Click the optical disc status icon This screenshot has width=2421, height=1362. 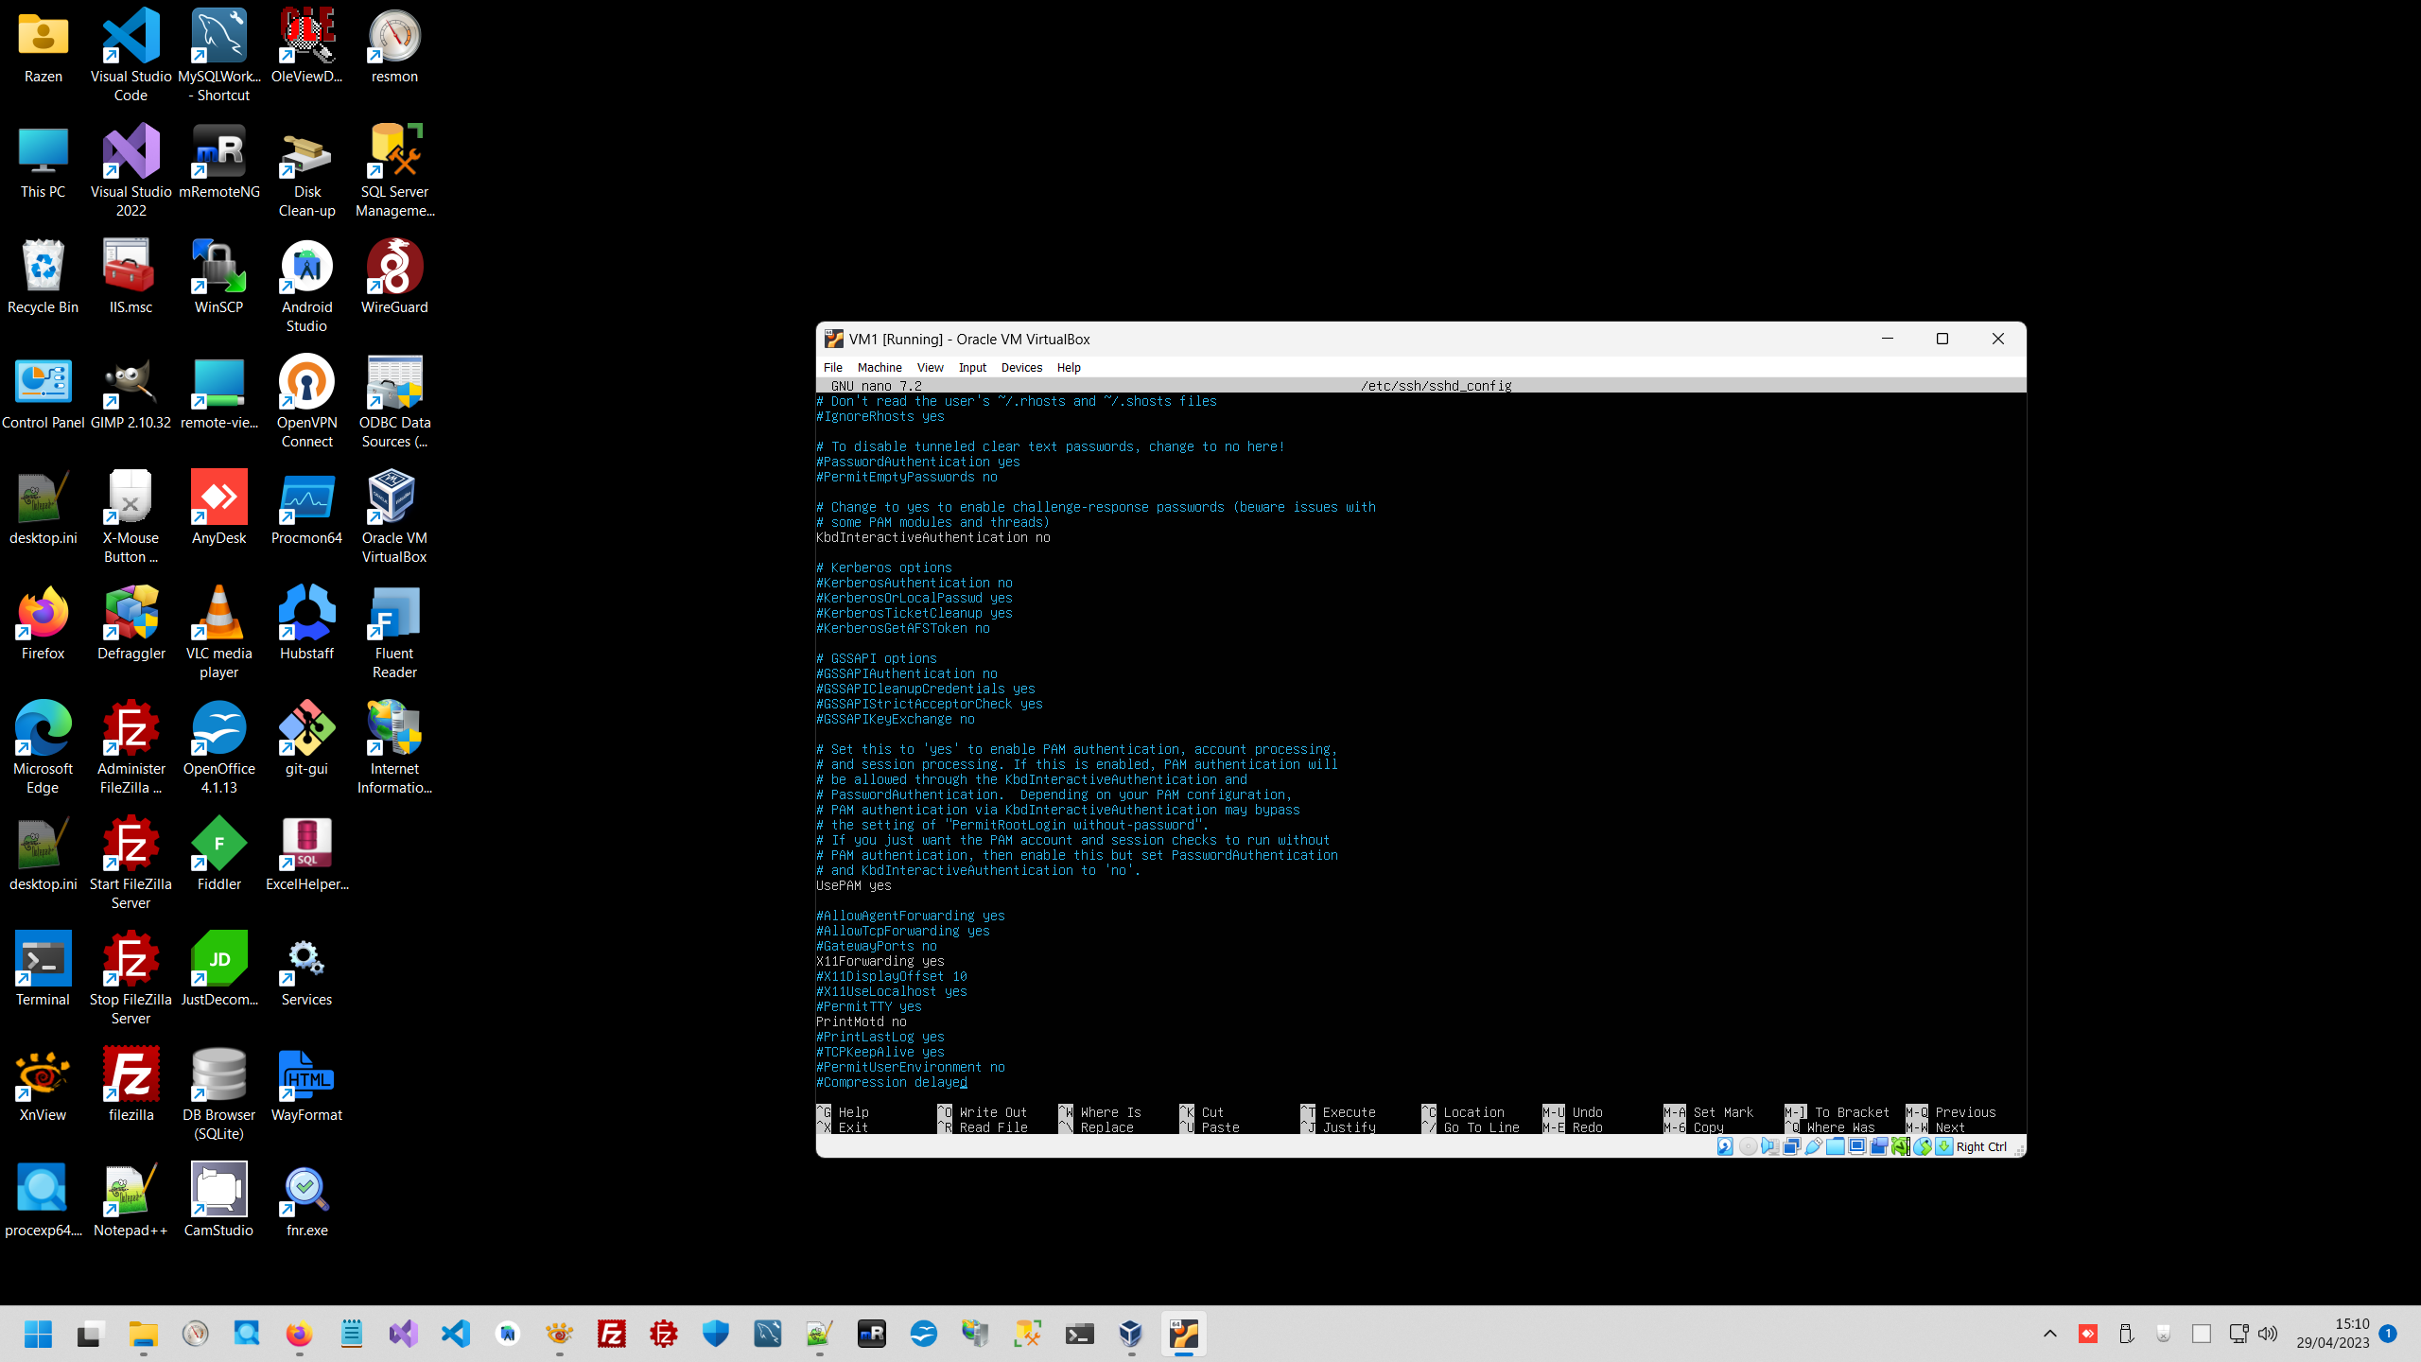(x=1749, y=1146)
